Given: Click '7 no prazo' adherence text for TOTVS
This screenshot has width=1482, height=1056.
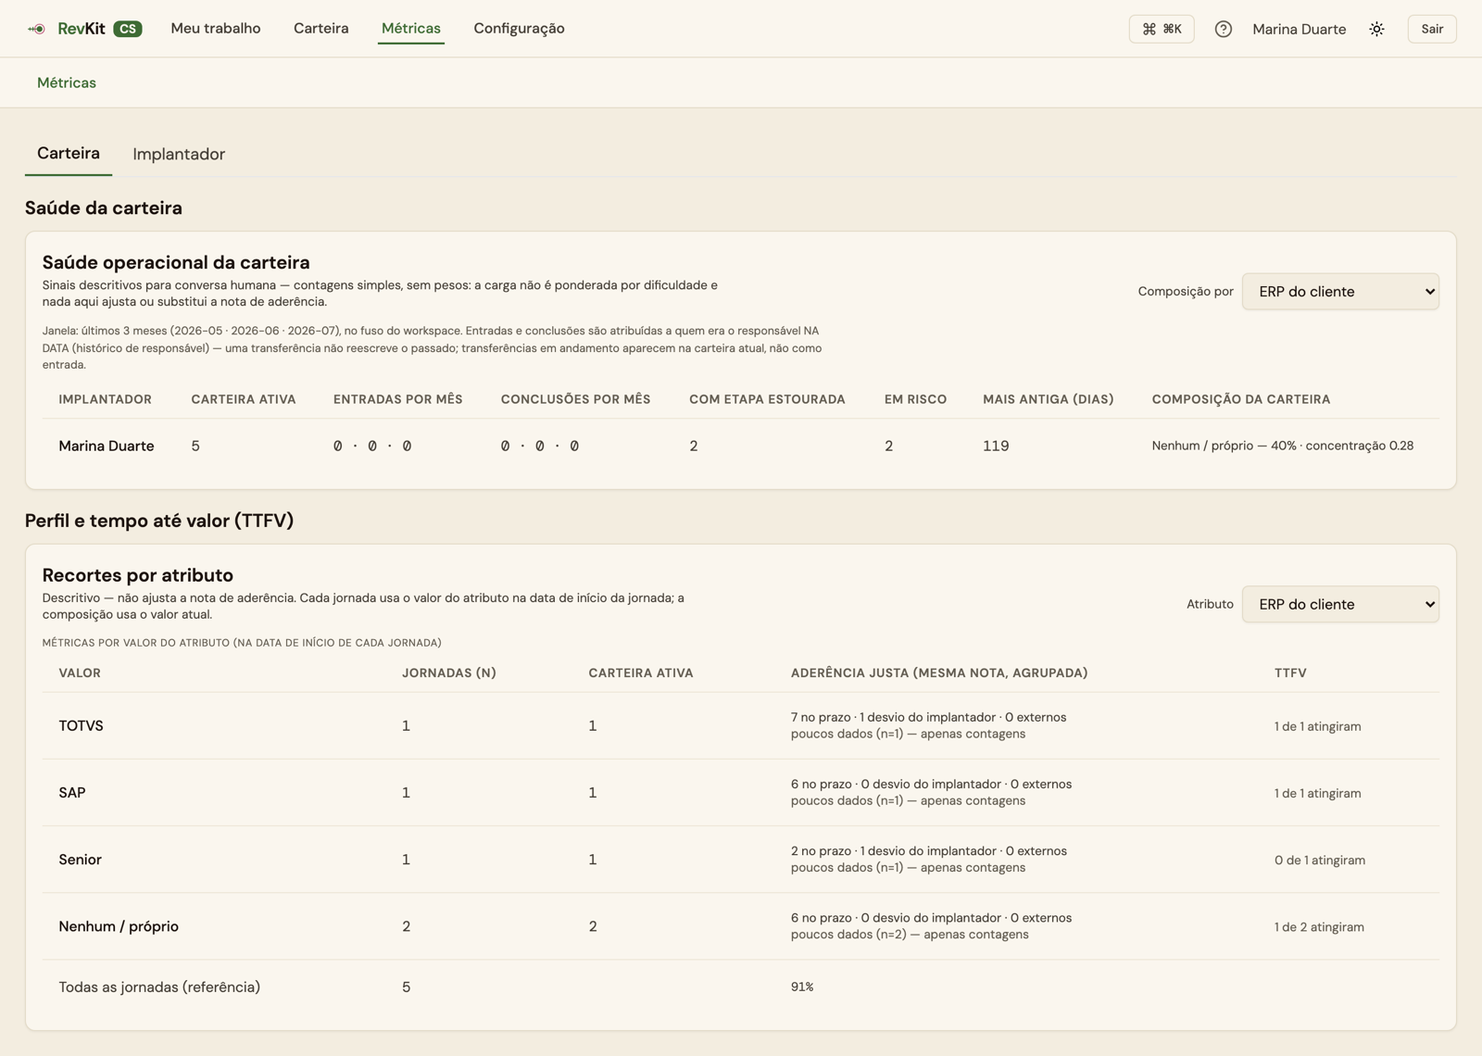Looking at the screenshot, I should tap(821, 717).
